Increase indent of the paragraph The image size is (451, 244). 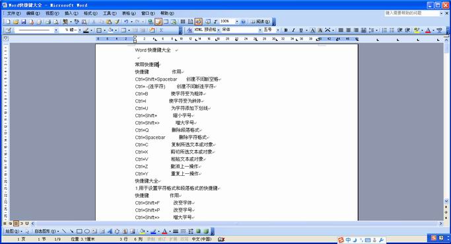pyautogui.click(x=407, y=30)
